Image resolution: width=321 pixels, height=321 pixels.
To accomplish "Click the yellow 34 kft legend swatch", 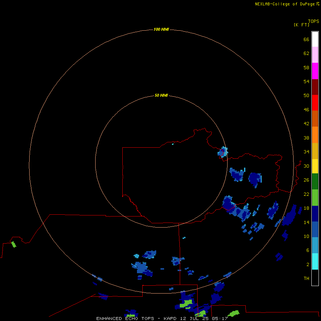I will click(315, 166).
